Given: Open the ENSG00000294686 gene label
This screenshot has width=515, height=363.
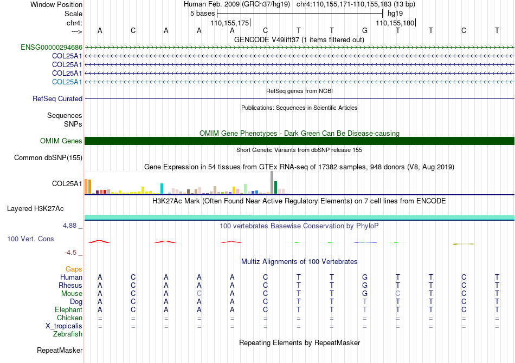Looking at the screenshot, I should click(51, 48).
